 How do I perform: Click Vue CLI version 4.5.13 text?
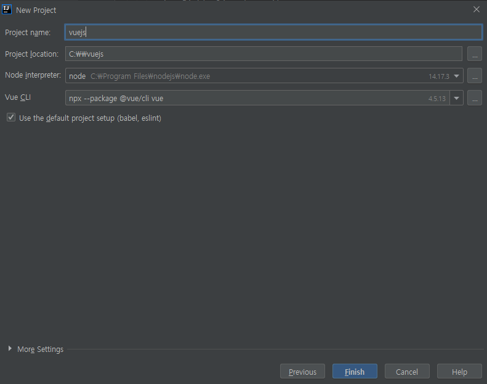[x=437, y=99]
